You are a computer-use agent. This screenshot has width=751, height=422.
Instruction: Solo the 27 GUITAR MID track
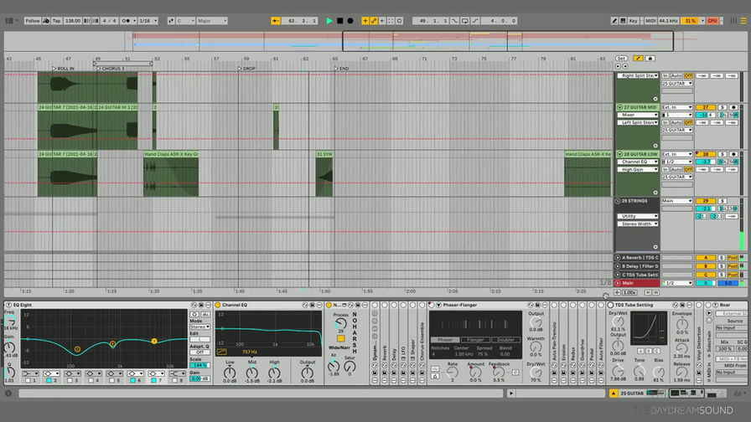[x=722, y=107]
